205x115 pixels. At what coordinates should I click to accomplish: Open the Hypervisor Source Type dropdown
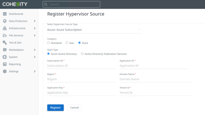[x=94, y=30]
